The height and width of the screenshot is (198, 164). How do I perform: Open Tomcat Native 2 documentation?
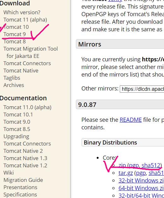click(23, 151)
